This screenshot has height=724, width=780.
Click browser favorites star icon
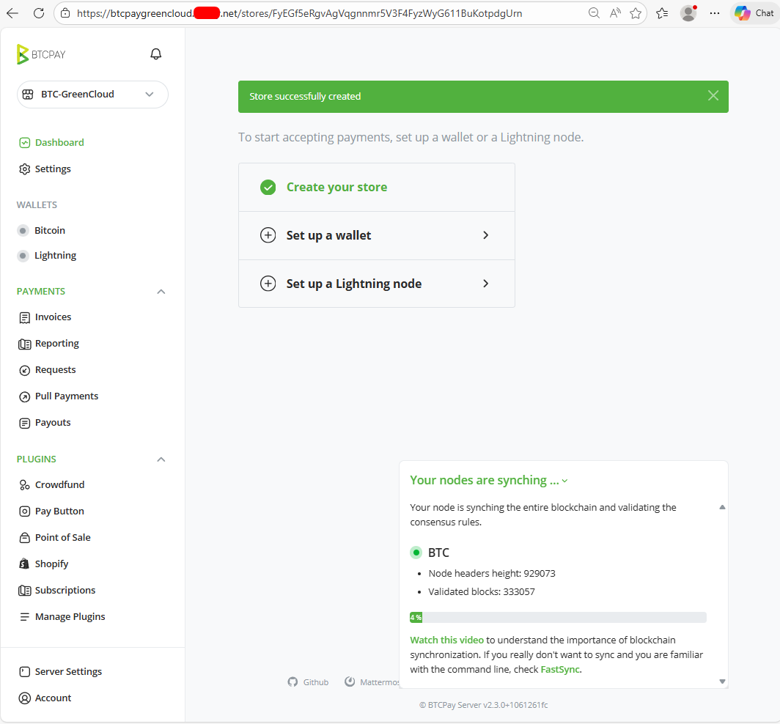[x=636, y=13]
